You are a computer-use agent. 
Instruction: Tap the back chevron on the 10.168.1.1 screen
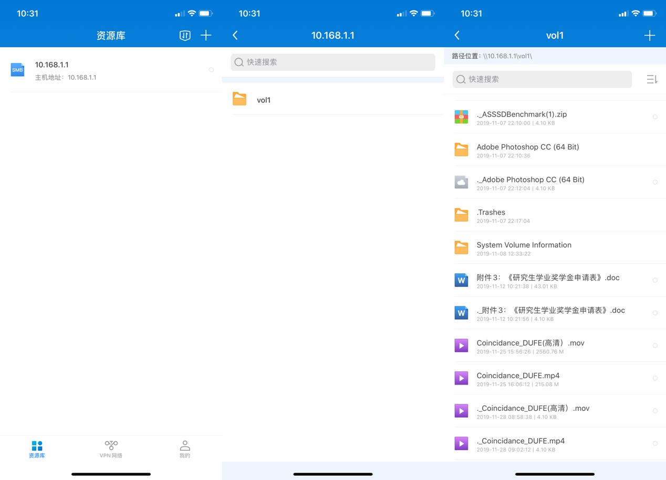pyautogui.click(x=235, y=35)
